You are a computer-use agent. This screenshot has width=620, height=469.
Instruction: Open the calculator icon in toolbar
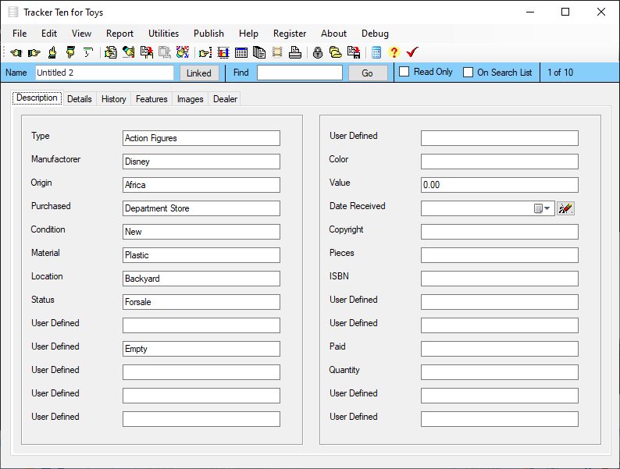(376, 52)
